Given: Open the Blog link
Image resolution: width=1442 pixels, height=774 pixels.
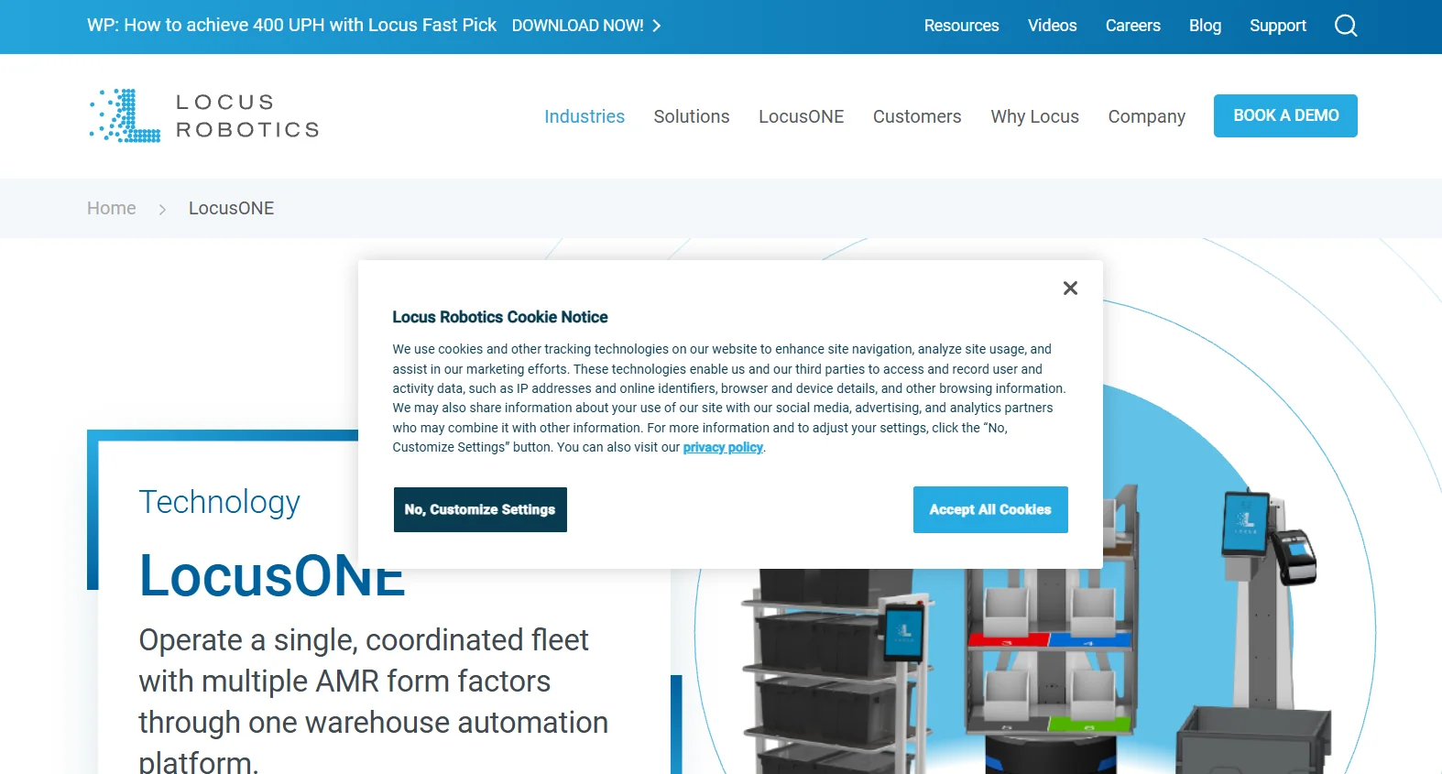Looking at the screenshot, I should (1205, 26).
